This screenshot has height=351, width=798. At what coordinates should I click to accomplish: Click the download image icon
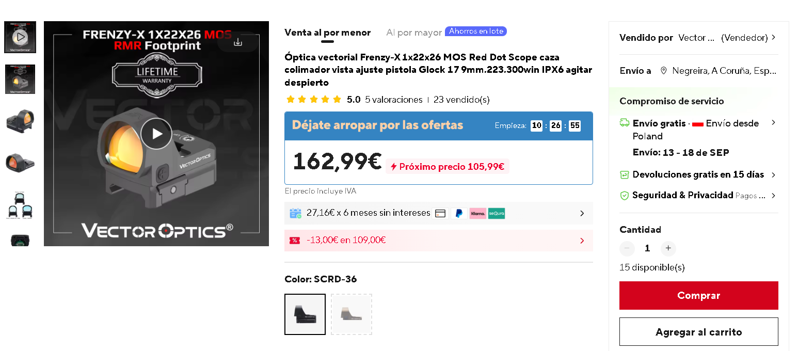[238, 42]
